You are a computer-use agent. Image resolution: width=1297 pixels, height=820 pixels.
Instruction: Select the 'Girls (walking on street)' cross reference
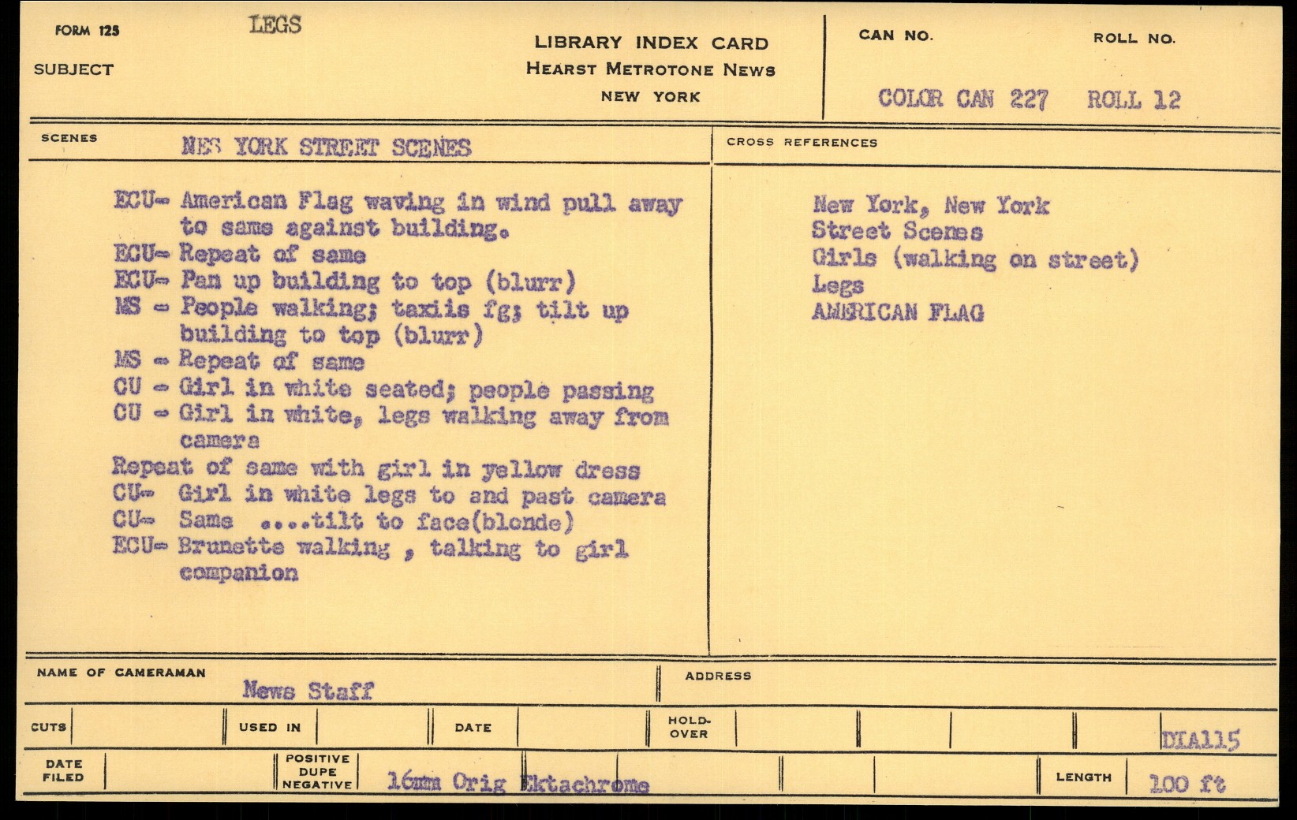tap(975, 259)
